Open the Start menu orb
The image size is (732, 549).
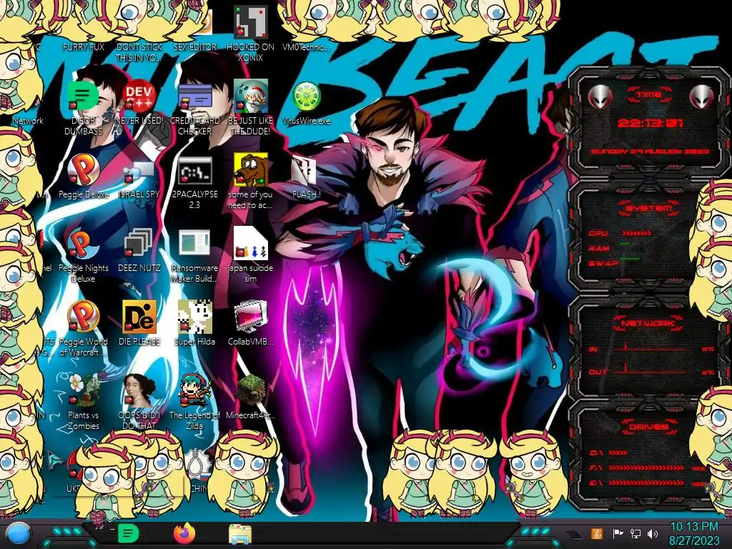[x=18, y=535]
